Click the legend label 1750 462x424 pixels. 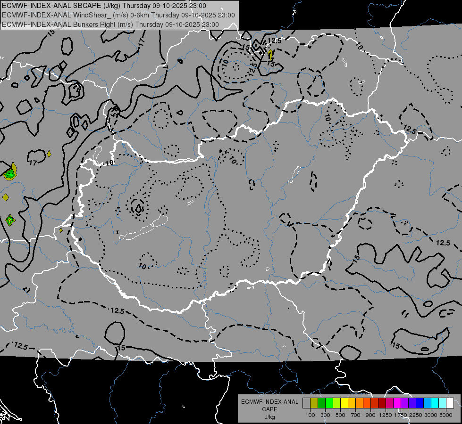(x=401, y=415)
